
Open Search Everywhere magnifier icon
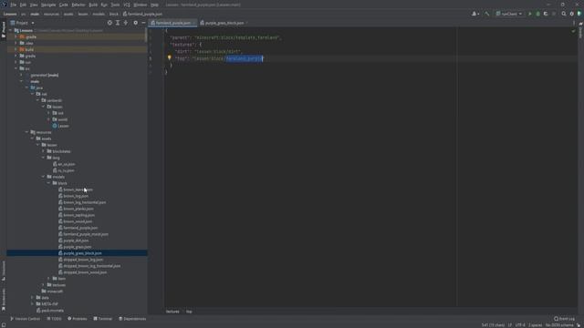(564, 14)
